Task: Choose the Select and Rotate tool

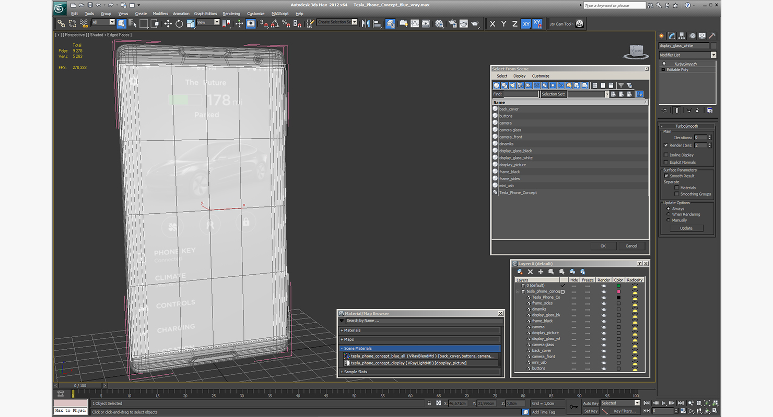Action: click(x=179, y=23)
